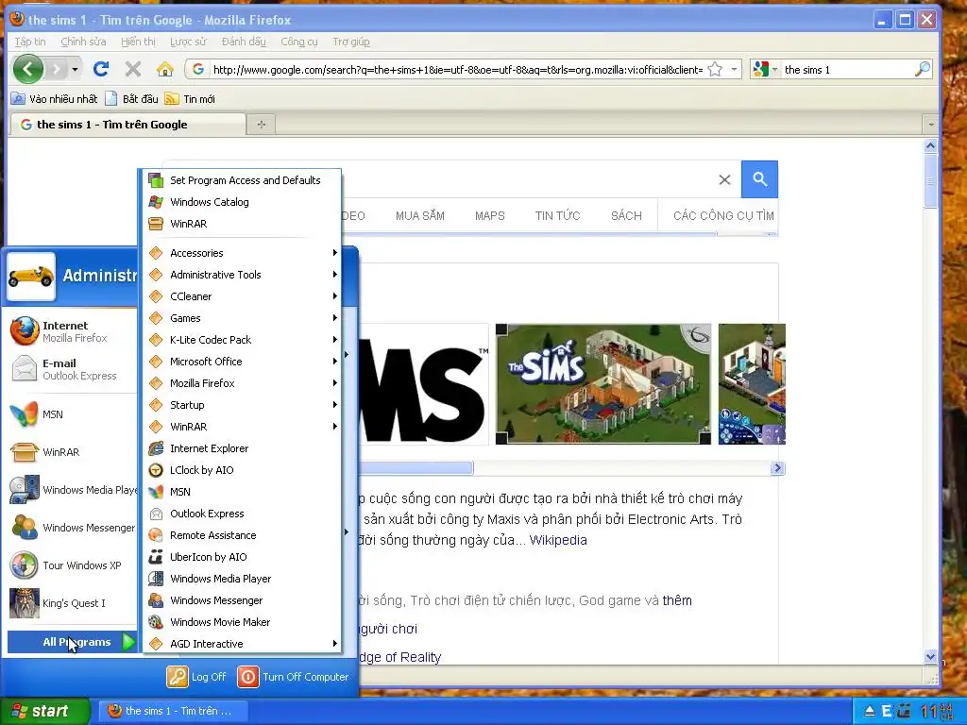Expand the Games submenu
This screenshot has height=725, width=967.
tap(241, 318)
